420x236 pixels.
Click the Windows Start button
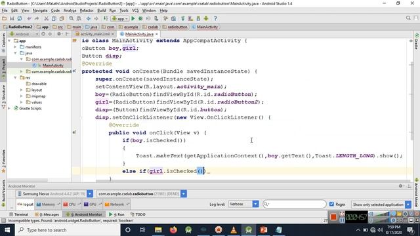[x=7, y=230]
